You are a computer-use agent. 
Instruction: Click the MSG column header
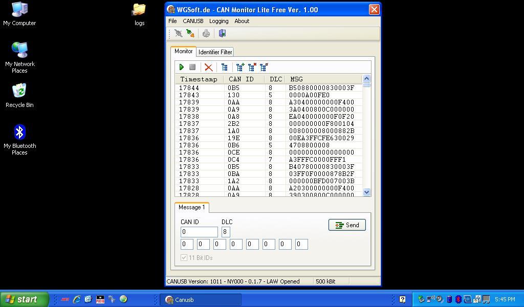click(x=323, y=79)
